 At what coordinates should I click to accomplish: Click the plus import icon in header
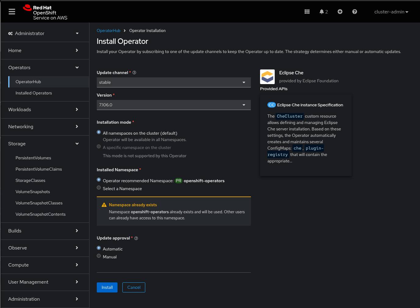(340, 12)
